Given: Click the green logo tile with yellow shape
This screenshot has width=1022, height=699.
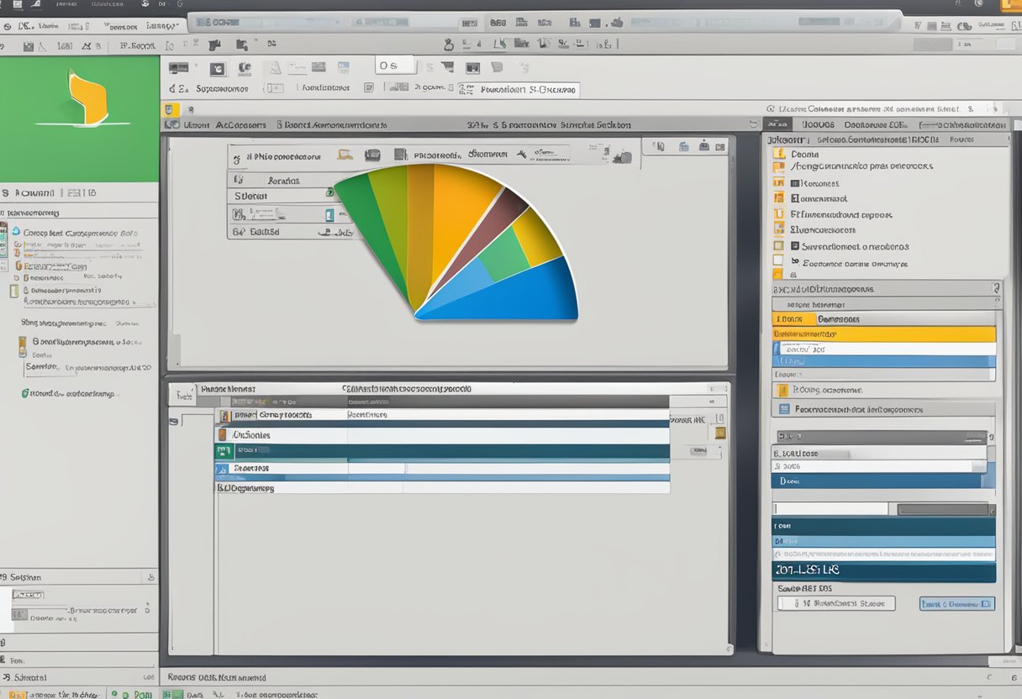Looking at the screenshot, I should point(79,118).
